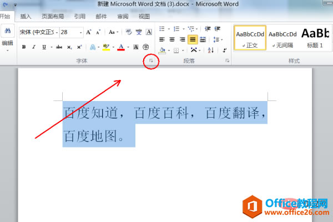This screenshot has height=222, width=333.
Task: Open the font size dropdown
Action: tap(80, 32)
